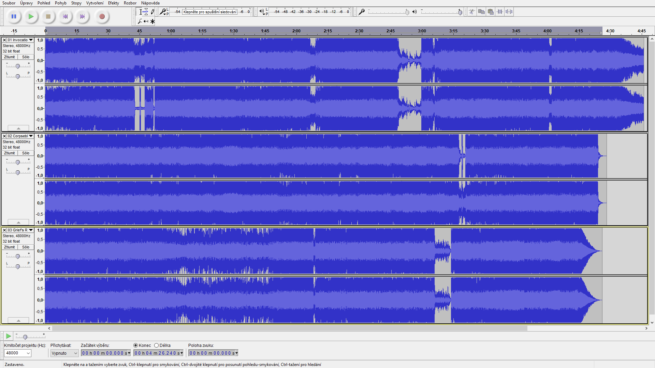Select the Konec radio button
The height and width of the screenshot is (368, 655).
(136, 346)
